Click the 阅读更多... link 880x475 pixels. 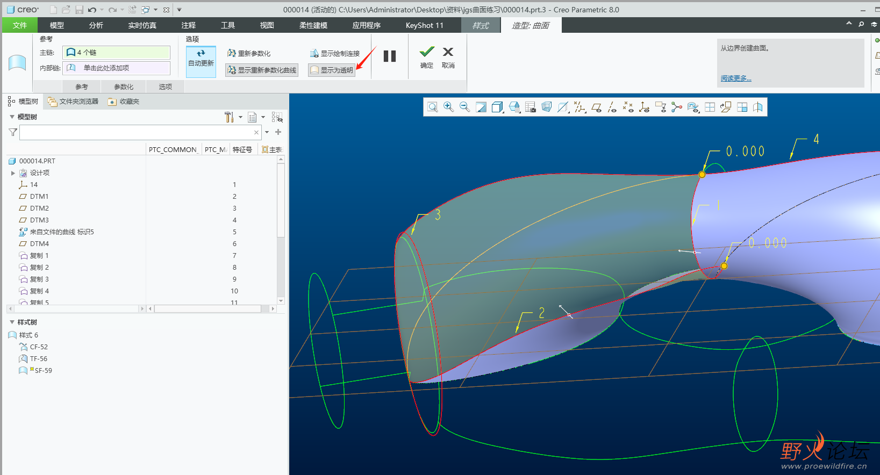point(736,78)
